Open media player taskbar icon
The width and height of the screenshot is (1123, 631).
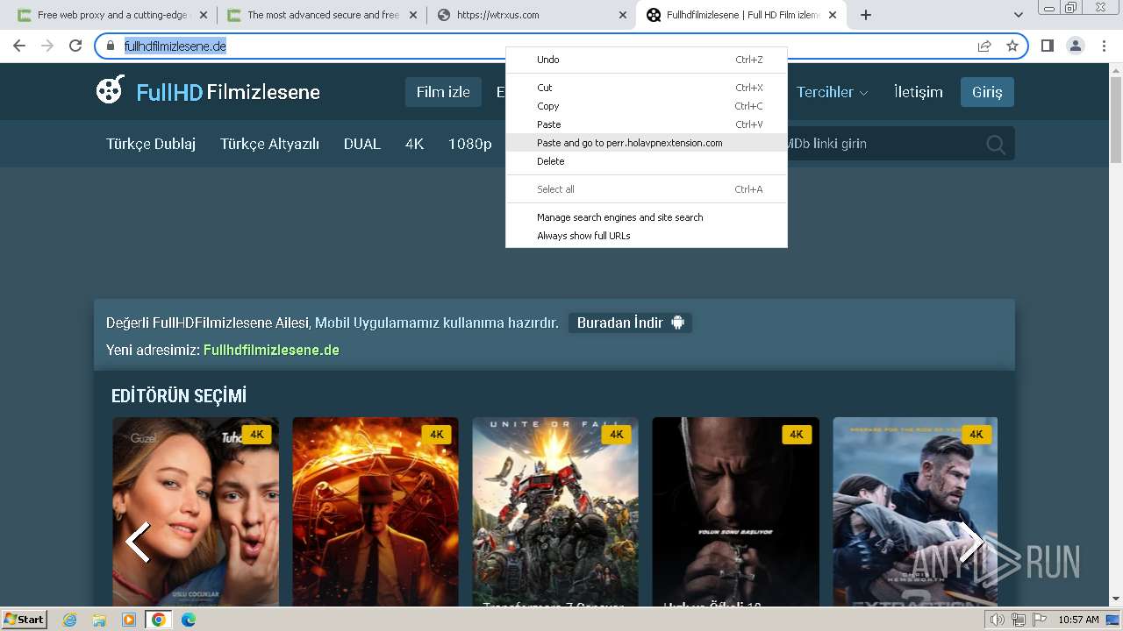(128, 620)
